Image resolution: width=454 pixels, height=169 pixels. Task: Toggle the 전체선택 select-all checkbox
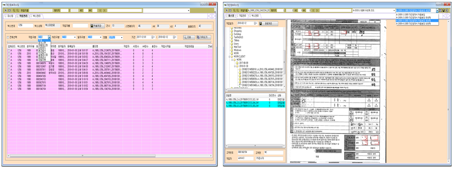pos(8,37)
